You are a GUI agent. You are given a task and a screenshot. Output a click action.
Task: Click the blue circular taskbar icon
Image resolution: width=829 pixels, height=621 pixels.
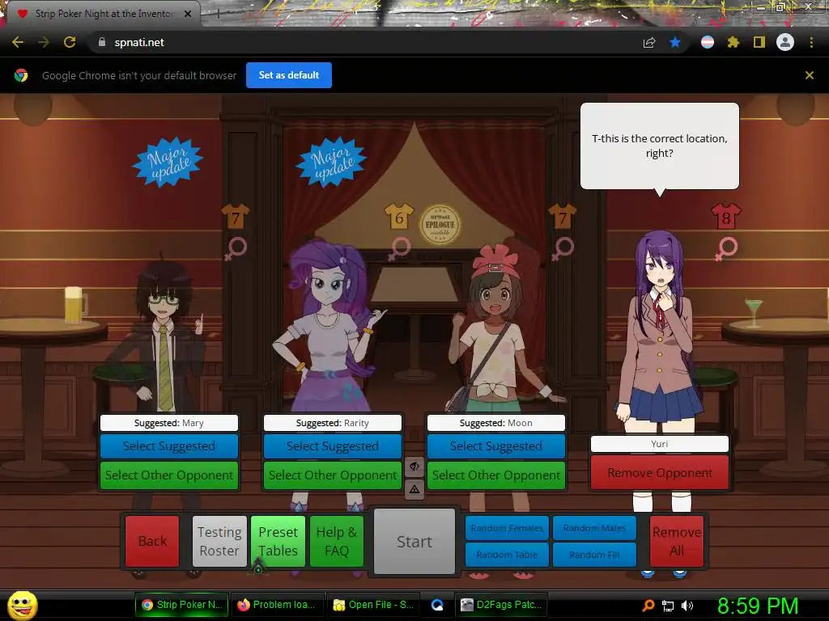click(x=437, y=605)
